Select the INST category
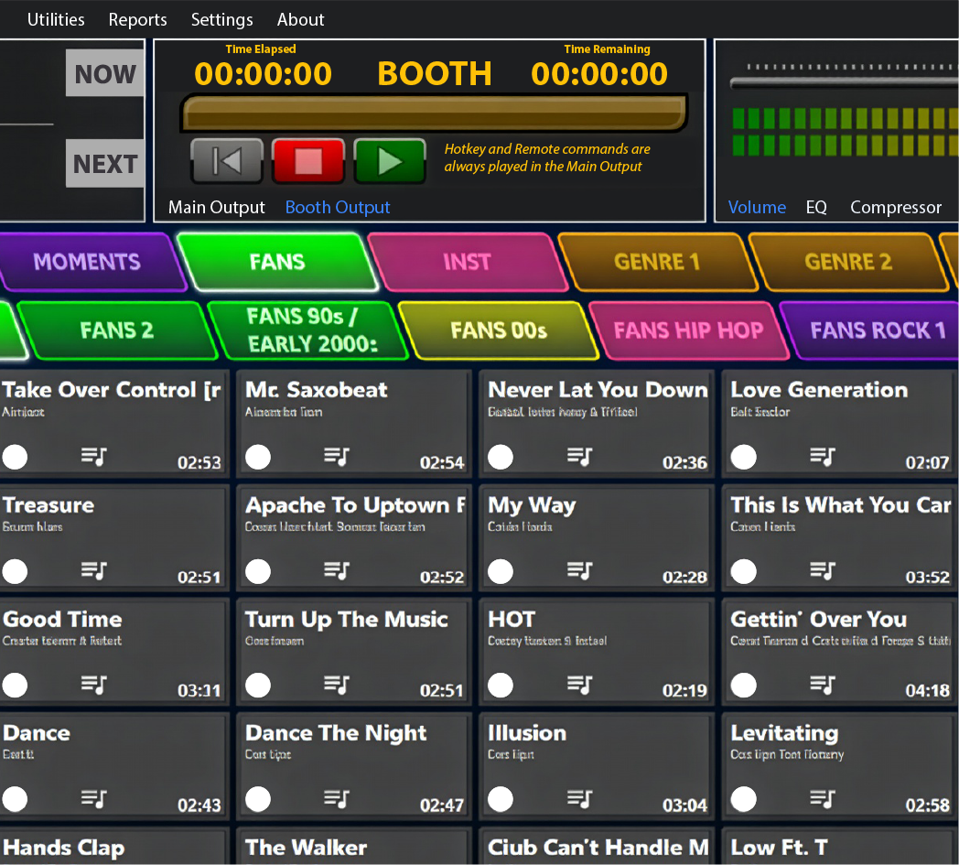The width and height of the screenshot is (959, 865). click(x=468, y=262)
